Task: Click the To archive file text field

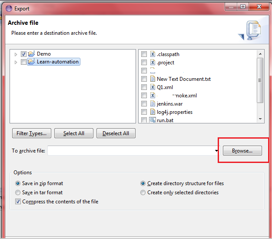Action: (130, 151)
